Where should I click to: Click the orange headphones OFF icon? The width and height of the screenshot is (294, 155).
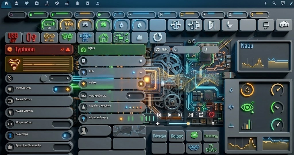(x=67, y=25)
